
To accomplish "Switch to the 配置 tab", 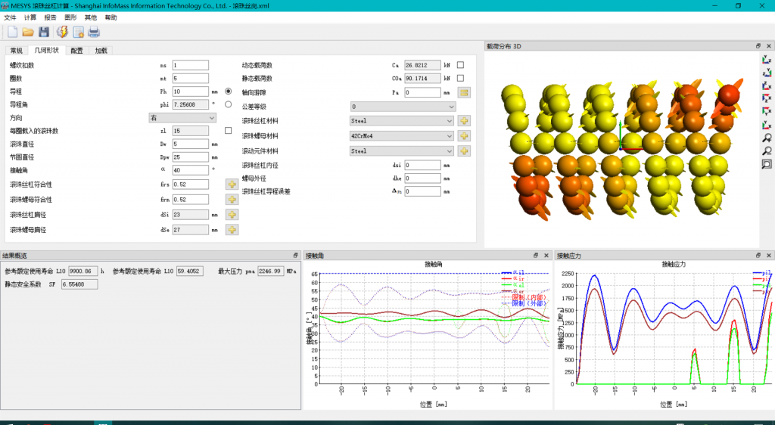I will click(76, 51).
